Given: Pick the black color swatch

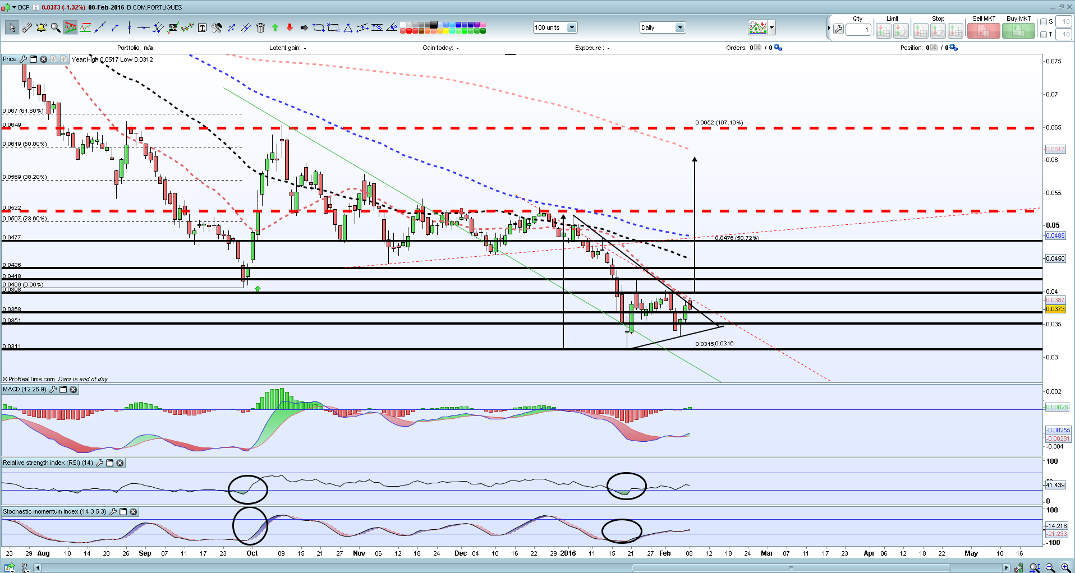Looking at the screenshot, I should point(434,25).
